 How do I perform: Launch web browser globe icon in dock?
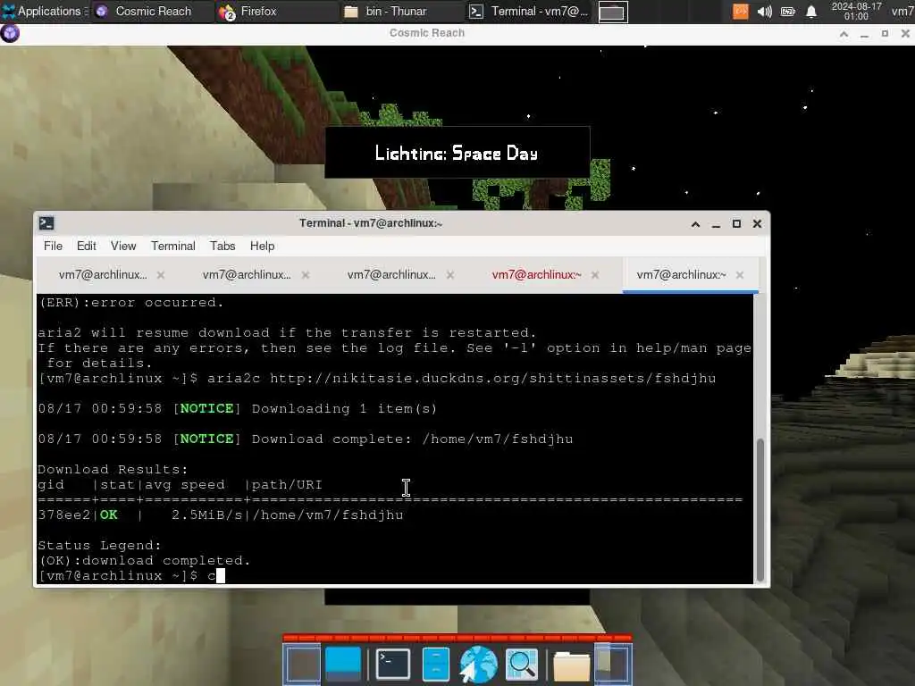coord(478,664)
